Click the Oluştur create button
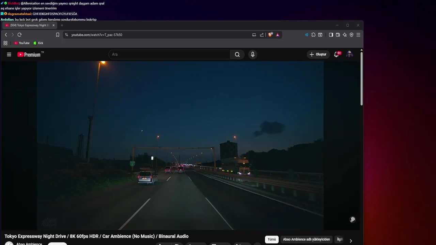This screenshot has height=245, width=436. (318, 54)
